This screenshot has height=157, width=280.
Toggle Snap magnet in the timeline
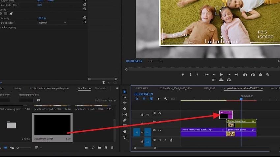pyautogui.click(x=144, y=99)
